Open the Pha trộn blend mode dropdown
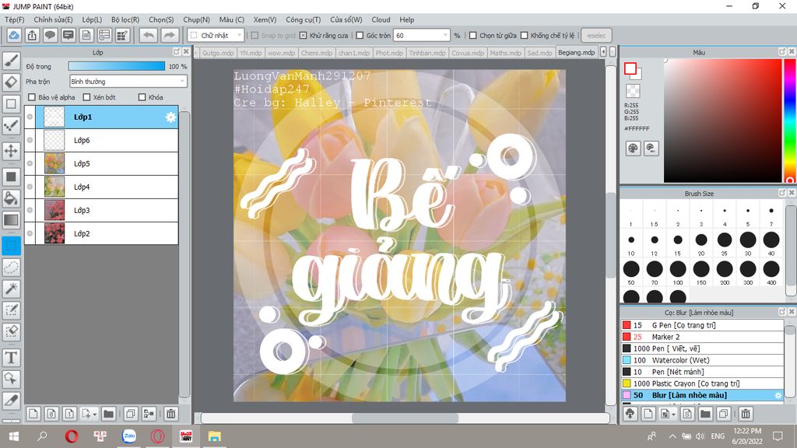The image size is (797, 448). [x=128, y=81]
